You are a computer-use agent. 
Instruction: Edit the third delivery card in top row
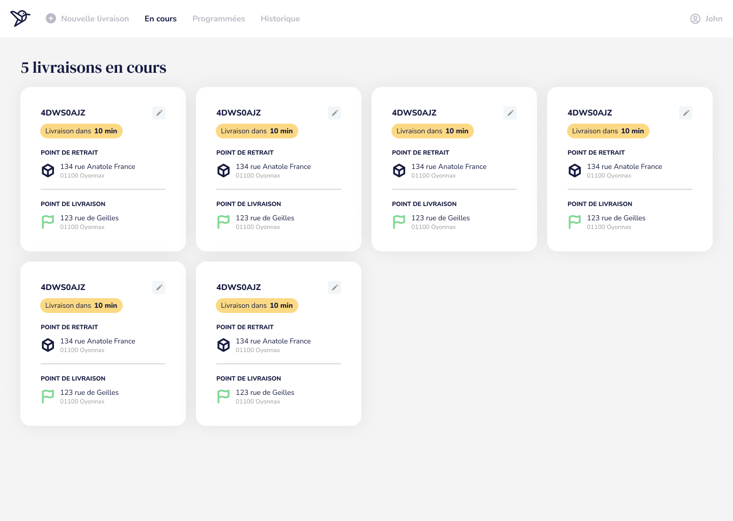510,113
